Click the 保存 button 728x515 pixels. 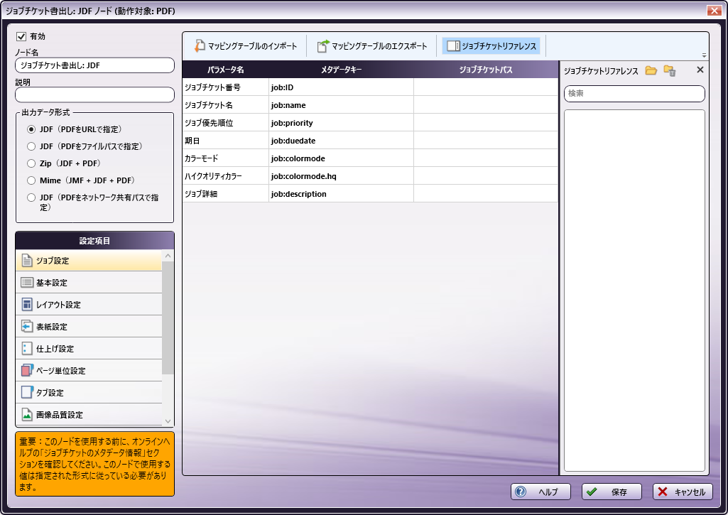click(612, 492)
